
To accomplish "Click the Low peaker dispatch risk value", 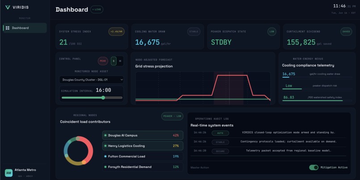I will [x=289, y=86].
